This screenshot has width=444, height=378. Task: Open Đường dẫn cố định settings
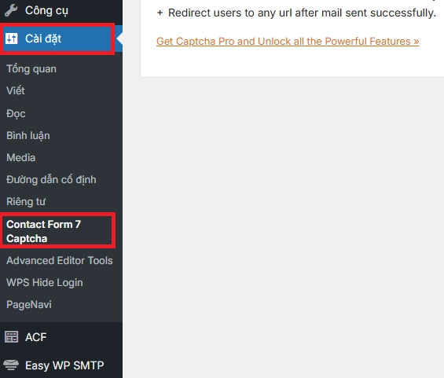coord(51,179)
